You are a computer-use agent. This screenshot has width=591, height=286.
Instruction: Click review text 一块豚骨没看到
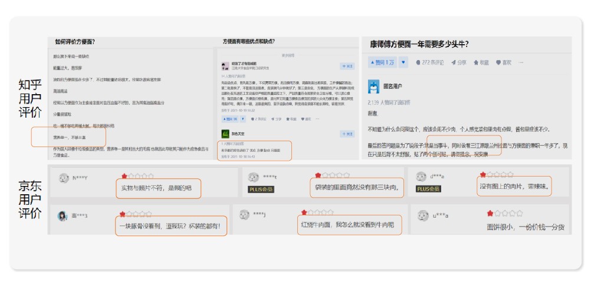pos(170,226)
